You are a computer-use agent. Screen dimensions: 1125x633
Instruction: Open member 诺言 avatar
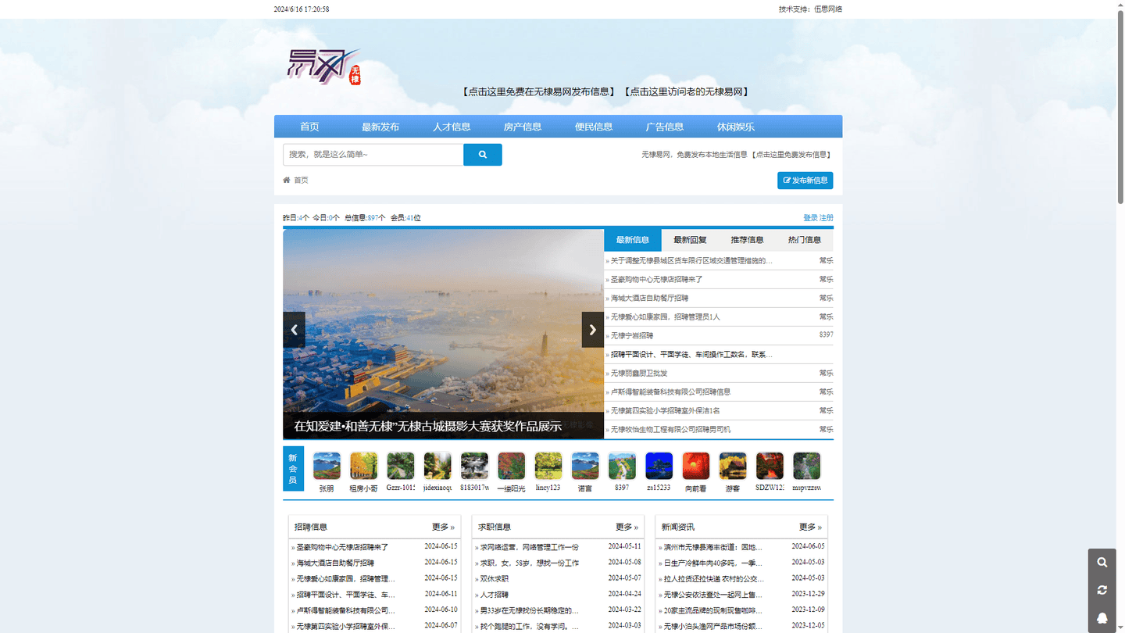tap(585, 466)
